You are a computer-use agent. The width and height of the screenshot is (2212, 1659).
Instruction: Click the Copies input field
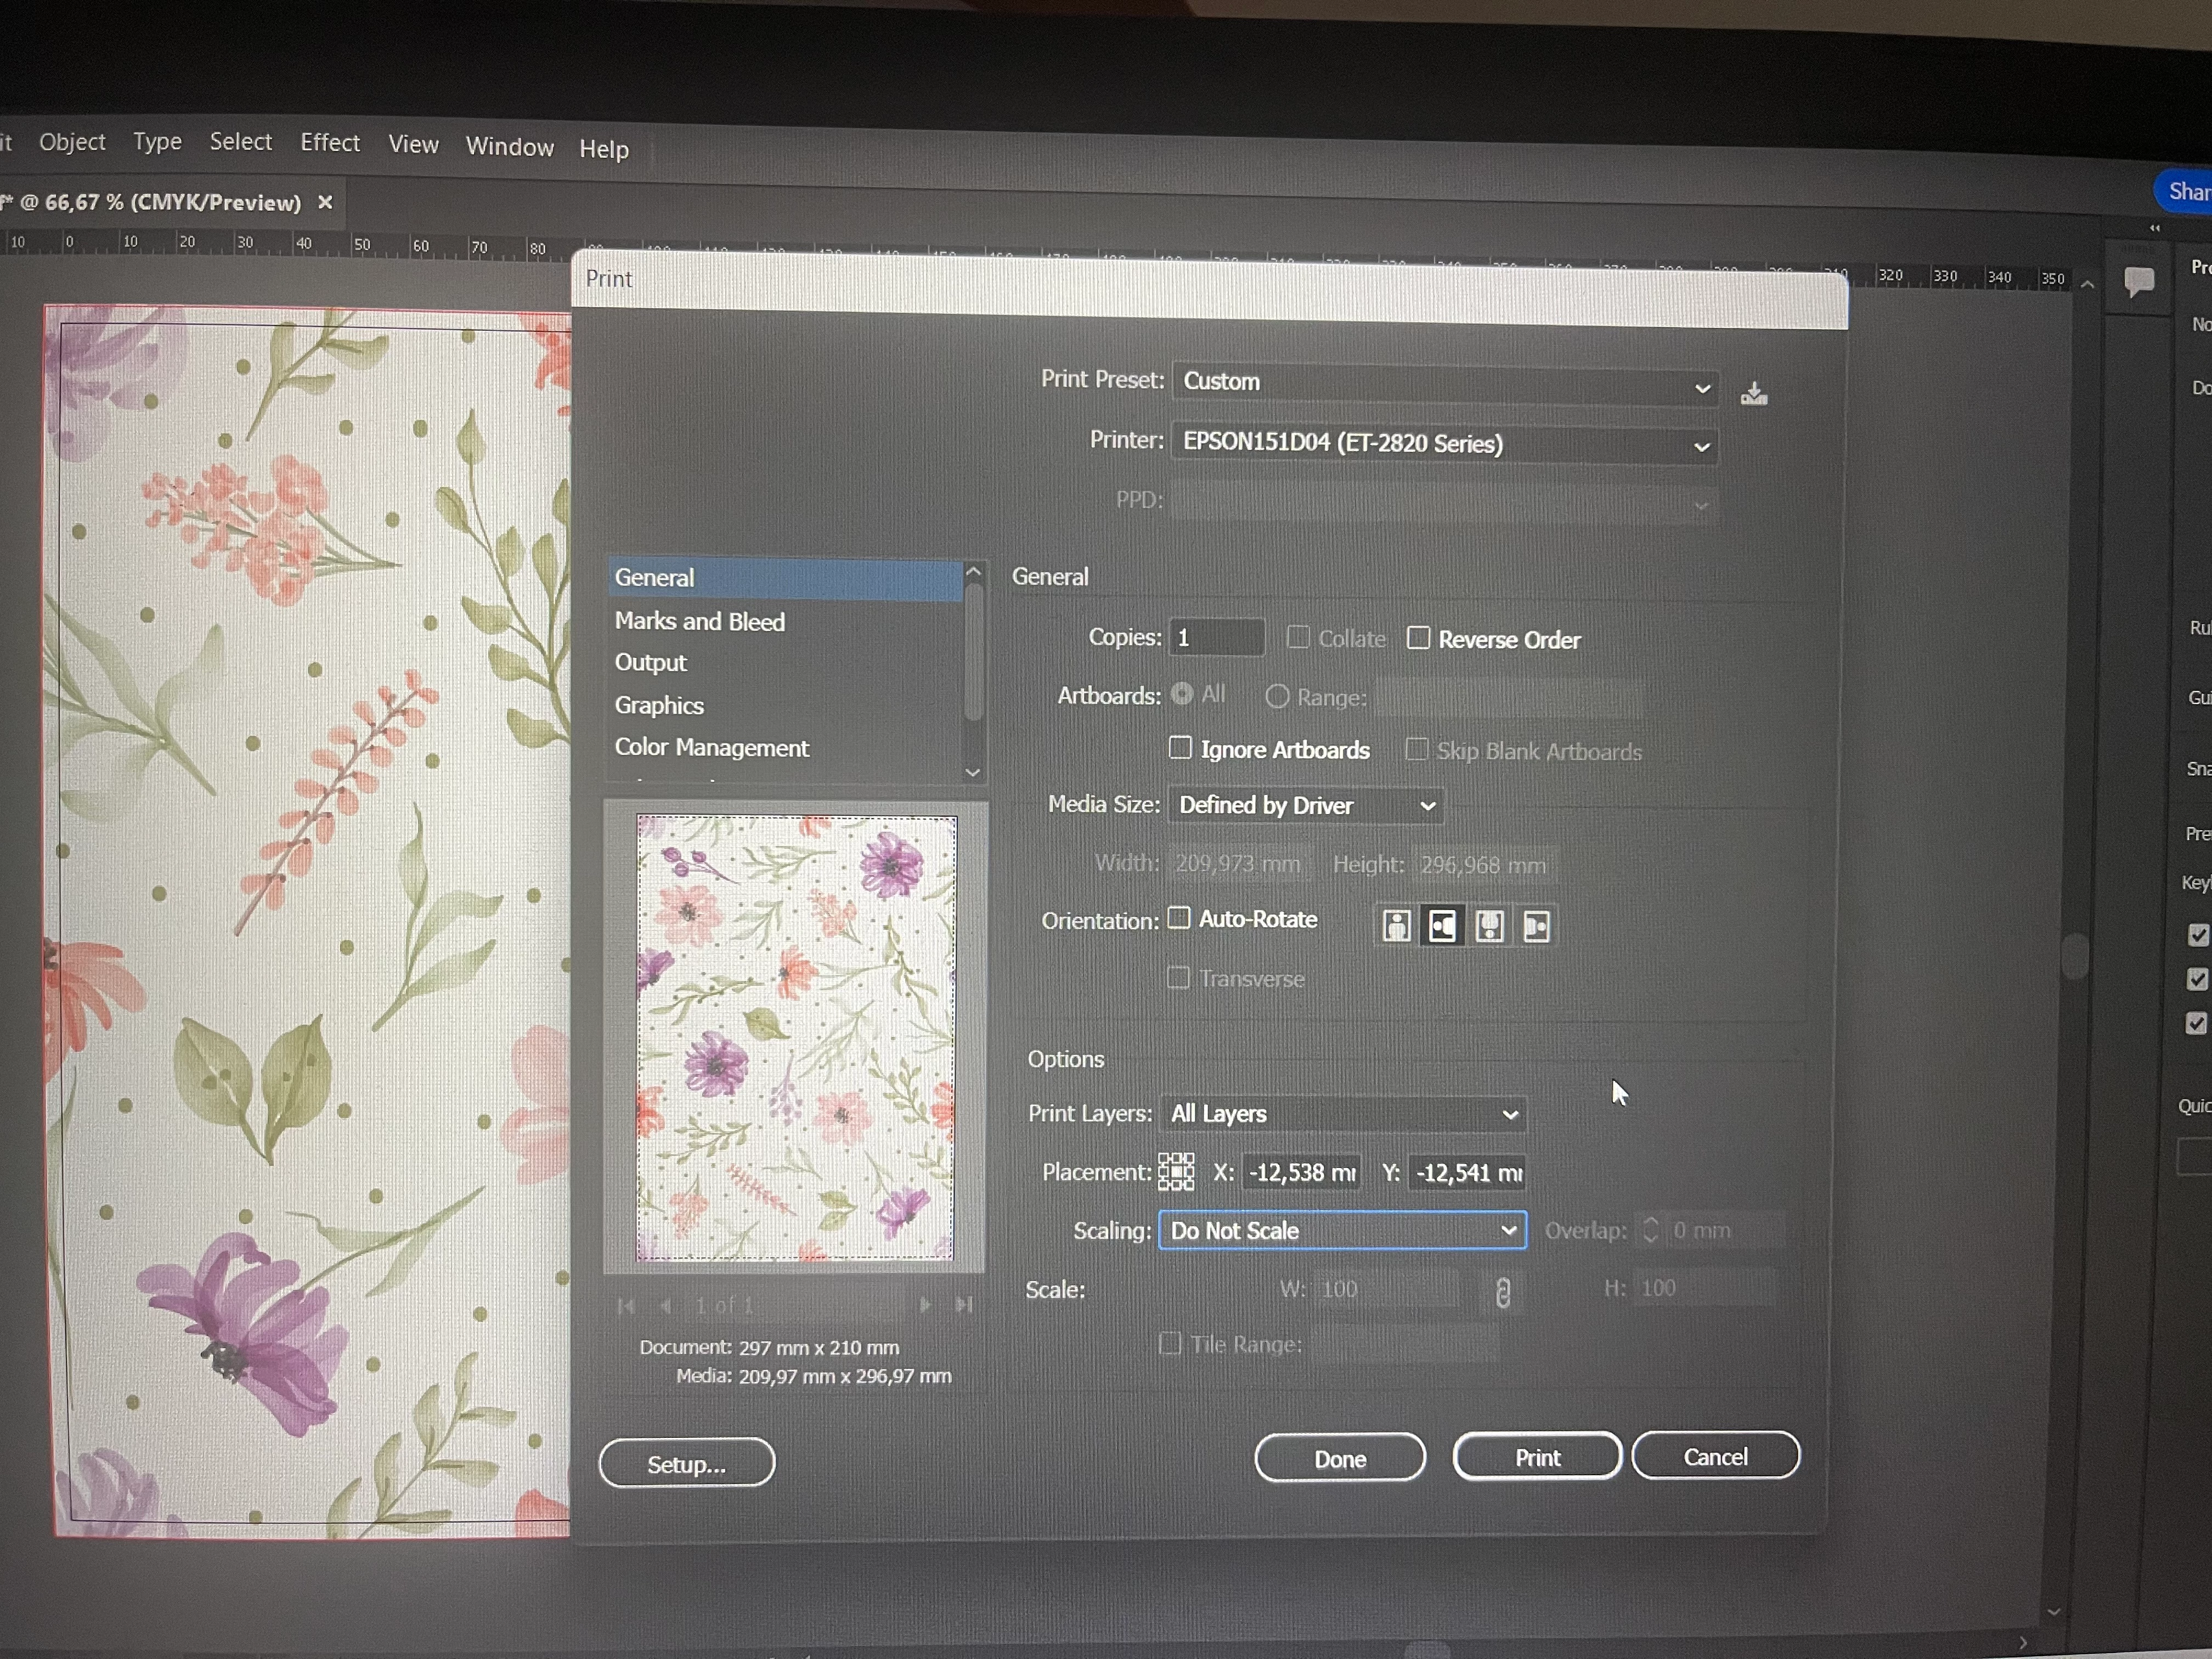tap(1215, 638)
